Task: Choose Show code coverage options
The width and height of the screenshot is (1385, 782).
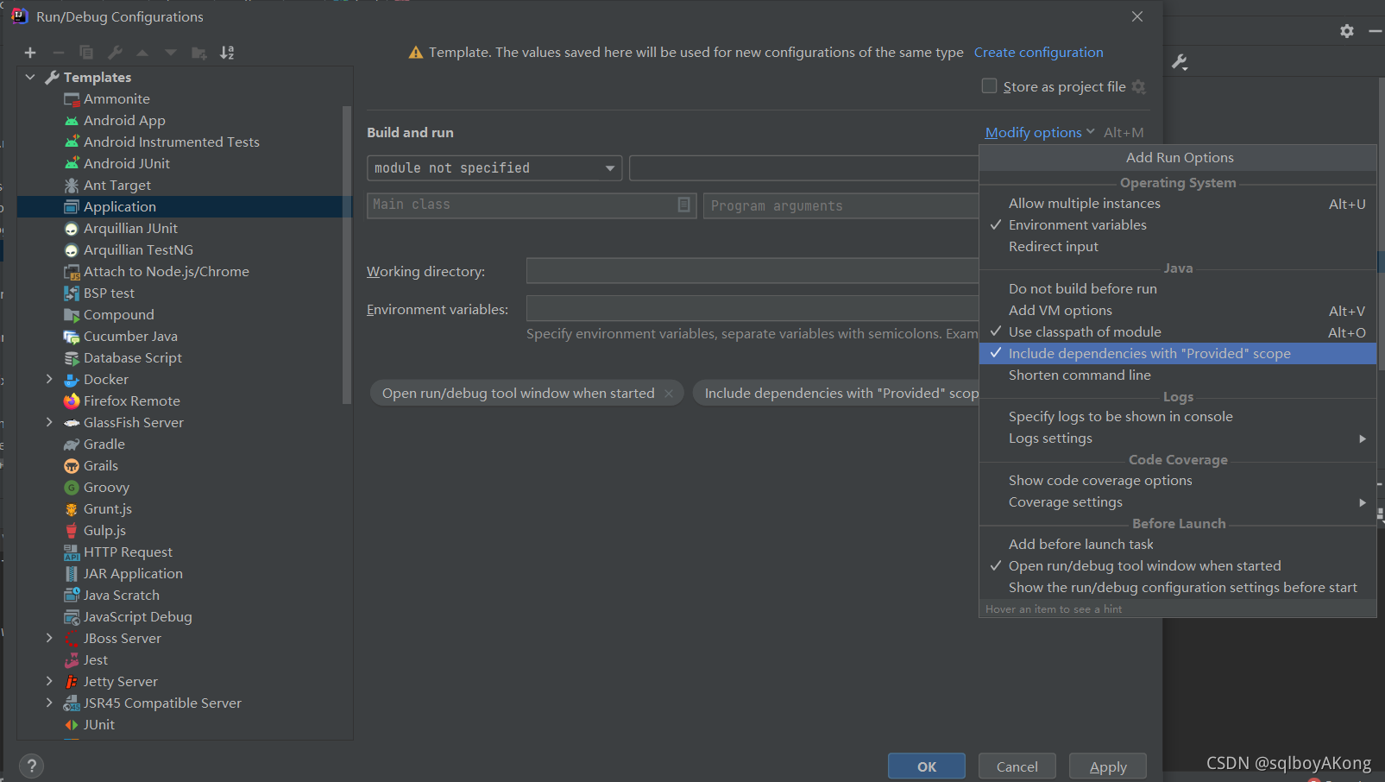Action: [1177, 481]
